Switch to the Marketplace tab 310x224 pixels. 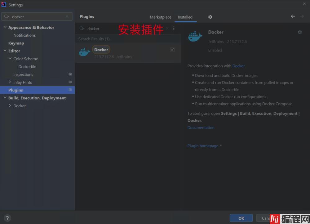(x=160, y=17)
